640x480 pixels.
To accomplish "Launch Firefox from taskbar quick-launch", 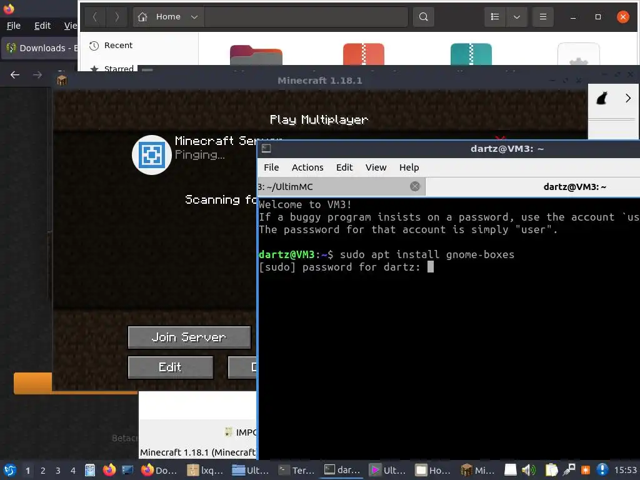I will [x=109, y=470].
